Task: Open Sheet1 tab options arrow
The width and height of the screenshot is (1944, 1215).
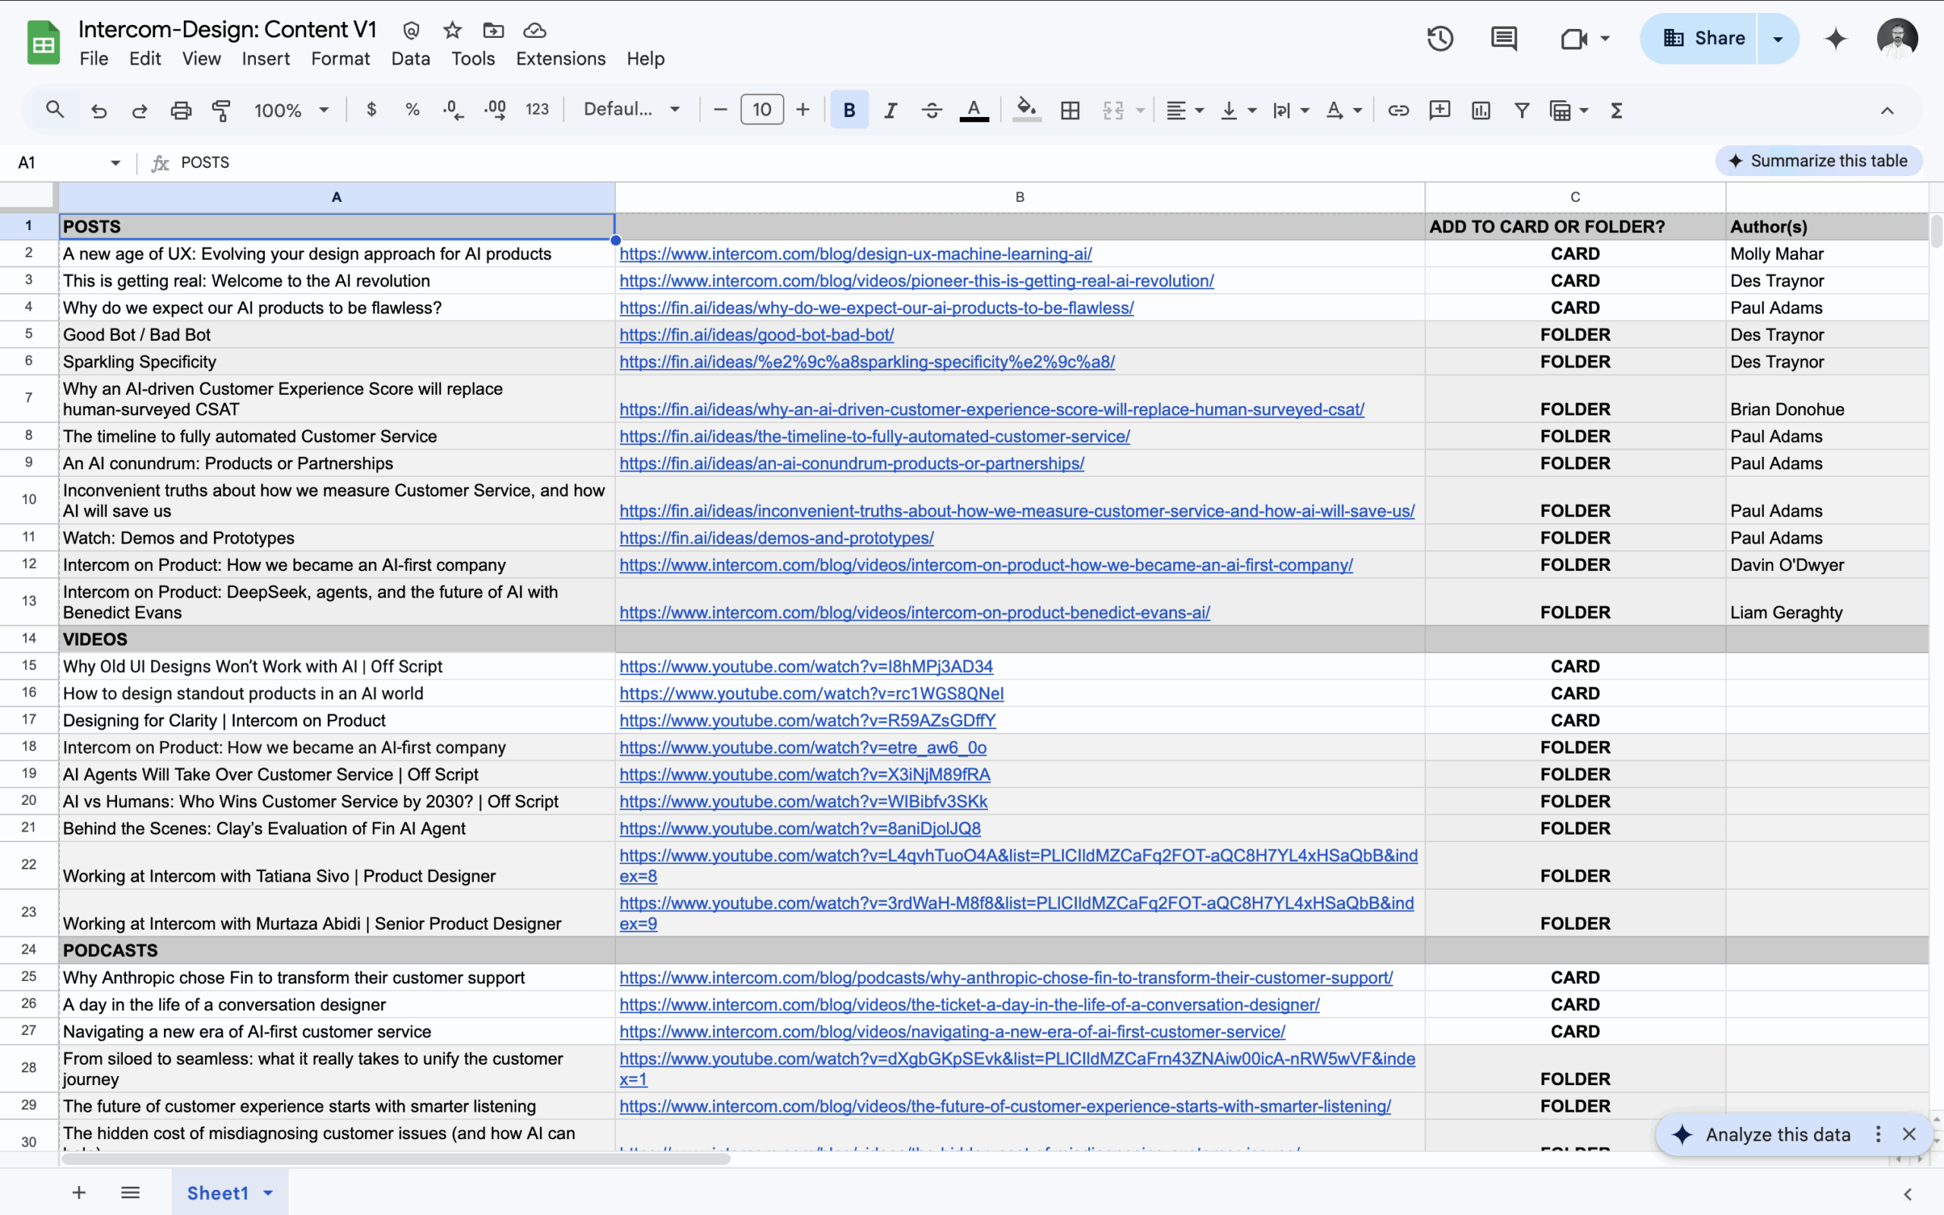Action: click(x=268, y=1192)
